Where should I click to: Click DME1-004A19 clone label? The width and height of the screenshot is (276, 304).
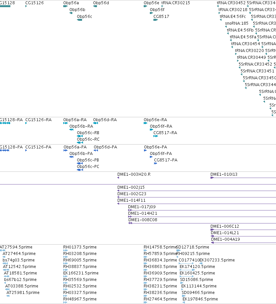tap(225, 239)
